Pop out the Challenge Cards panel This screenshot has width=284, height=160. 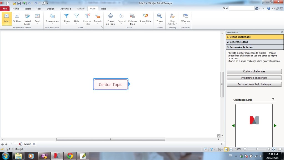coord(273,99)
